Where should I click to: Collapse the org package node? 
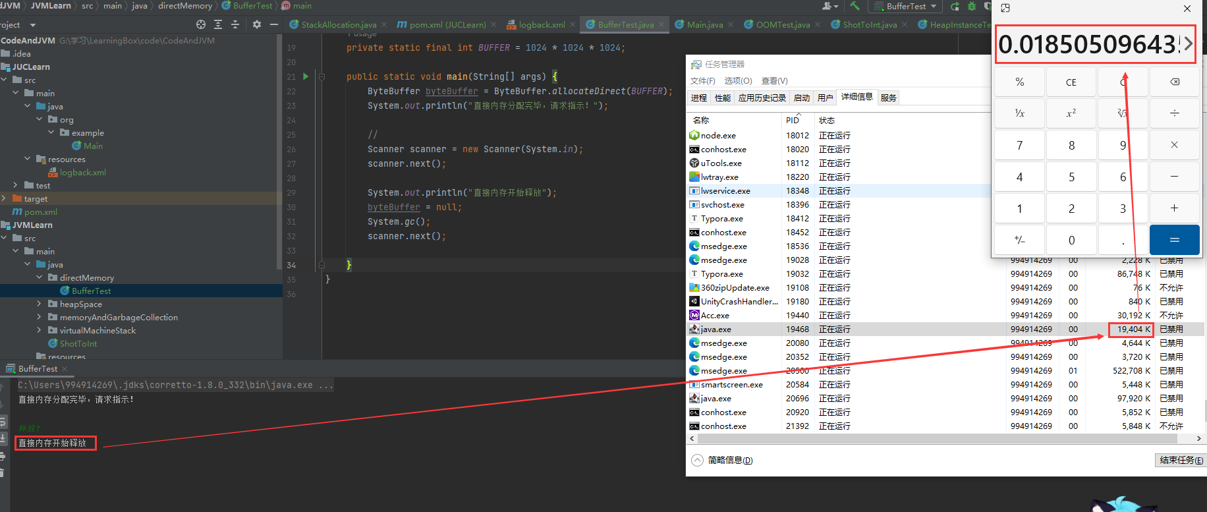click(40, 119)
